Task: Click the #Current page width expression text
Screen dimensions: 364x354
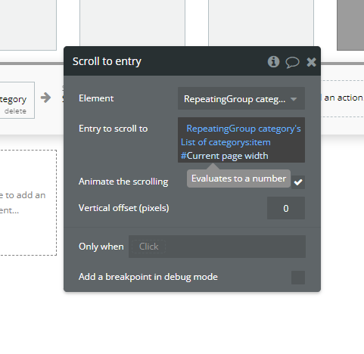Action: click(225, 156)
